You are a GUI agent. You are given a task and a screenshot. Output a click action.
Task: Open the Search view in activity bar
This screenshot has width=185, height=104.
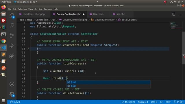(x=12, y=25)
